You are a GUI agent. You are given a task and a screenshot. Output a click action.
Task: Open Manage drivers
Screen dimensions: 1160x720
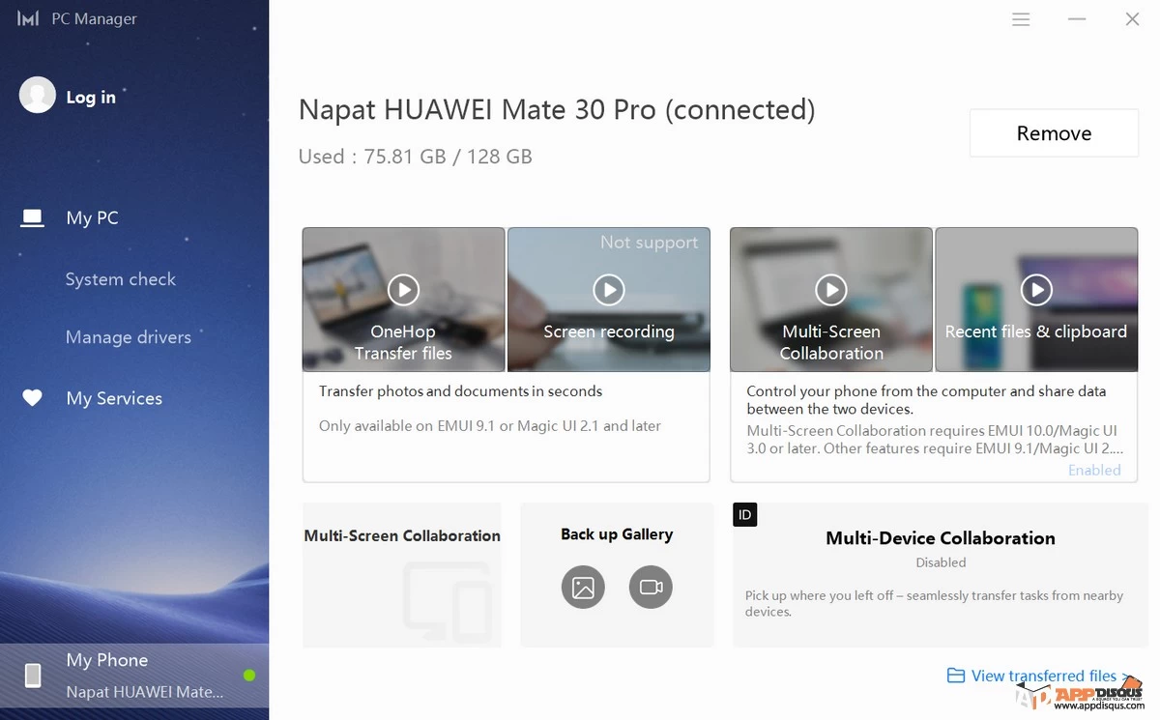click(129, 337)
